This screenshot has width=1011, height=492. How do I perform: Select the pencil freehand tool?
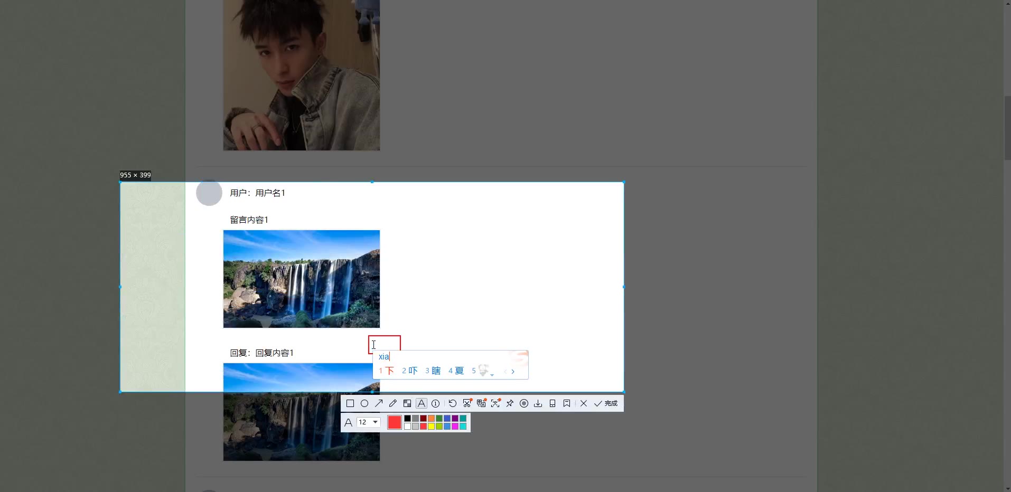click(393, 403)
